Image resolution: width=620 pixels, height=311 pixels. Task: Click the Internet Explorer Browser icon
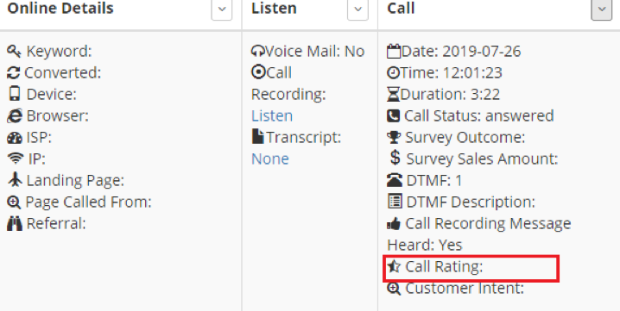pos(15,115)
